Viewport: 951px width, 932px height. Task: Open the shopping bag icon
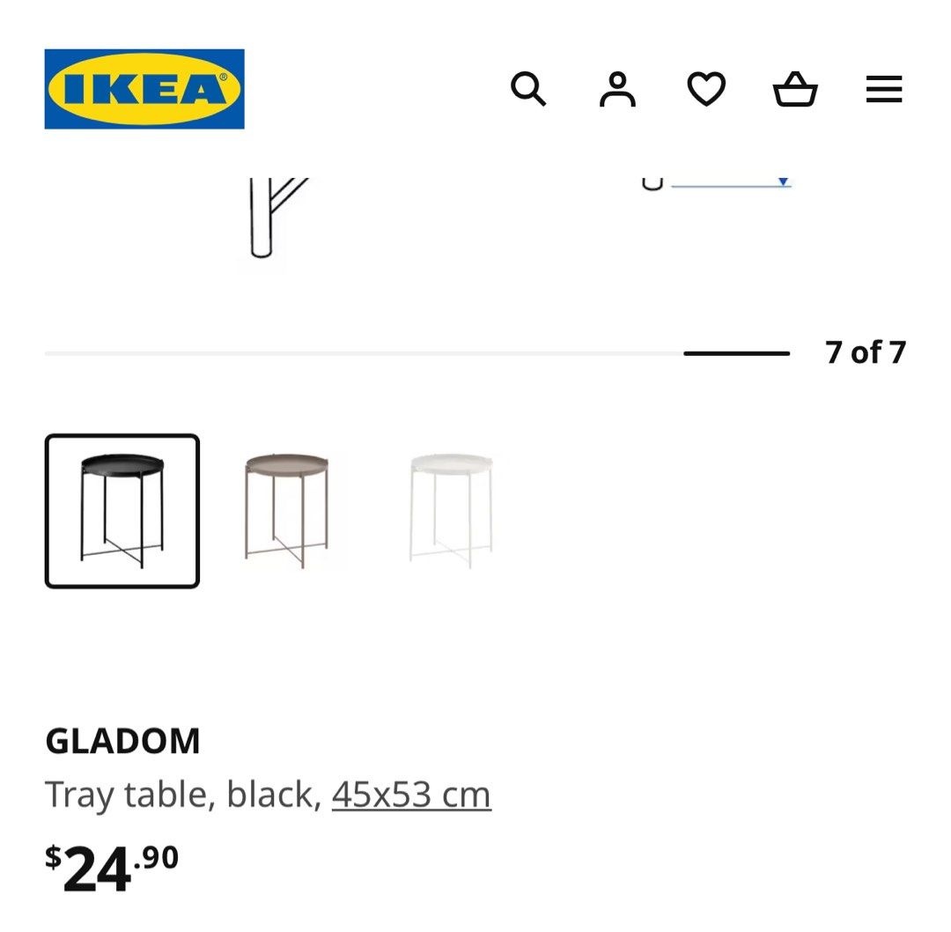pyautogui.click(x=796, y=88)
